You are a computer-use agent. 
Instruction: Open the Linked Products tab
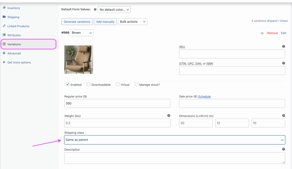point(18,26)
